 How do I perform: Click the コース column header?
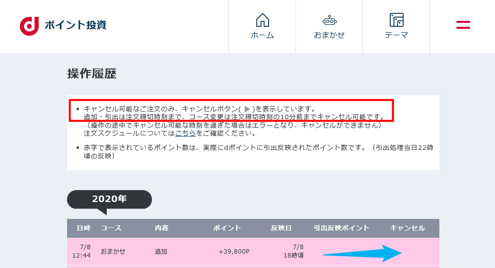click(x=111, y=228)
